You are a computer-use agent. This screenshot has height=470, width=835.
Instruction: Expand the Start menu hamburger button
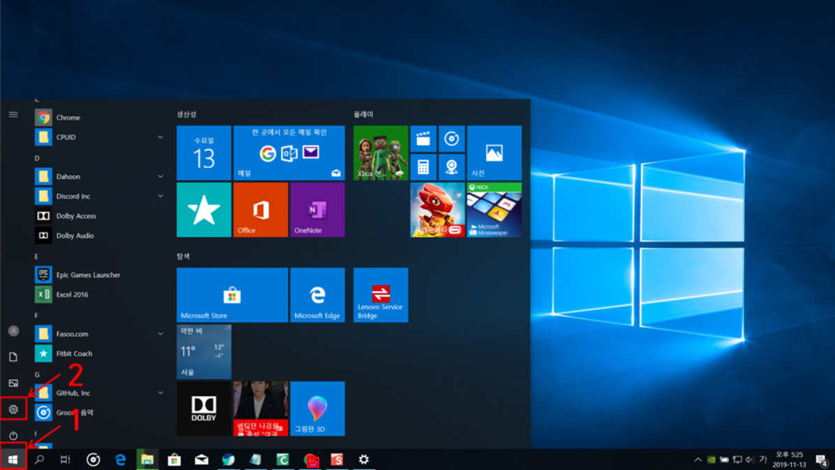[13, 115]
